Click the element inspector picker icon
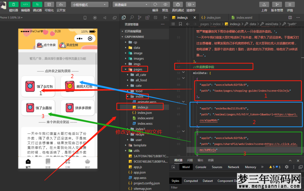Image resolution: width=304 pixels, height=191 pixels. 173,167
